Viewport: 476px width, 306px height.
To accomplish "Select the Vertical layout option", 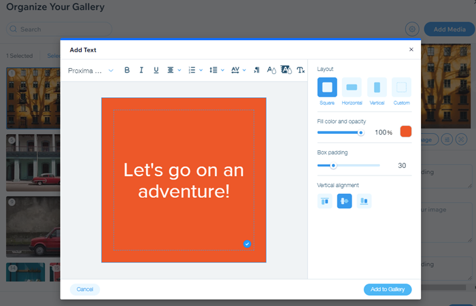I will click(x=377, y=87).
